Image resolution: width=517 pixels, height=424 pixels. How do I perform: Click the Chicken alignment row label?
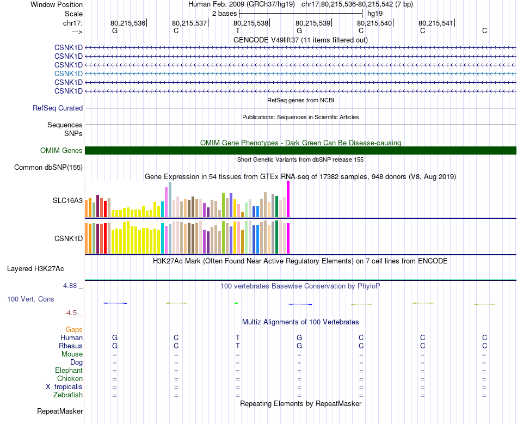pyautogui.click(x=70, y=378)
